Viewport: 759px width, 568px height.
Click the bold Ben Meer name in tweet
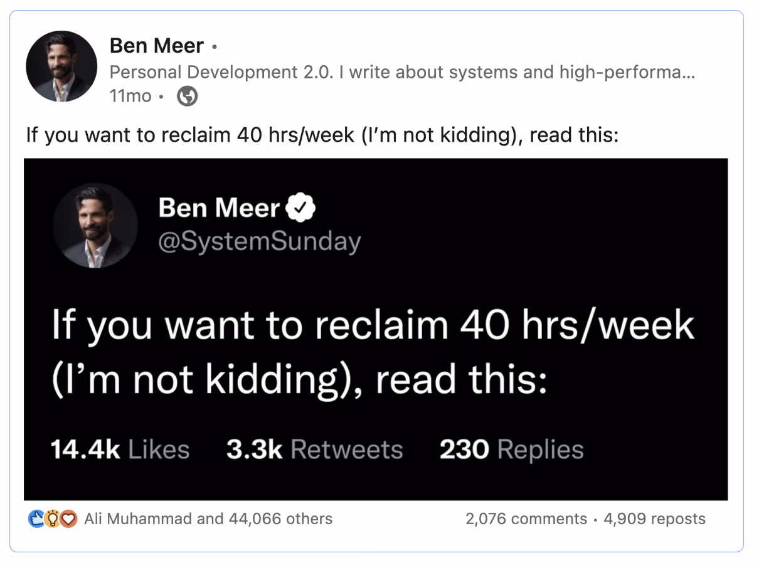[x=218, y=208]
